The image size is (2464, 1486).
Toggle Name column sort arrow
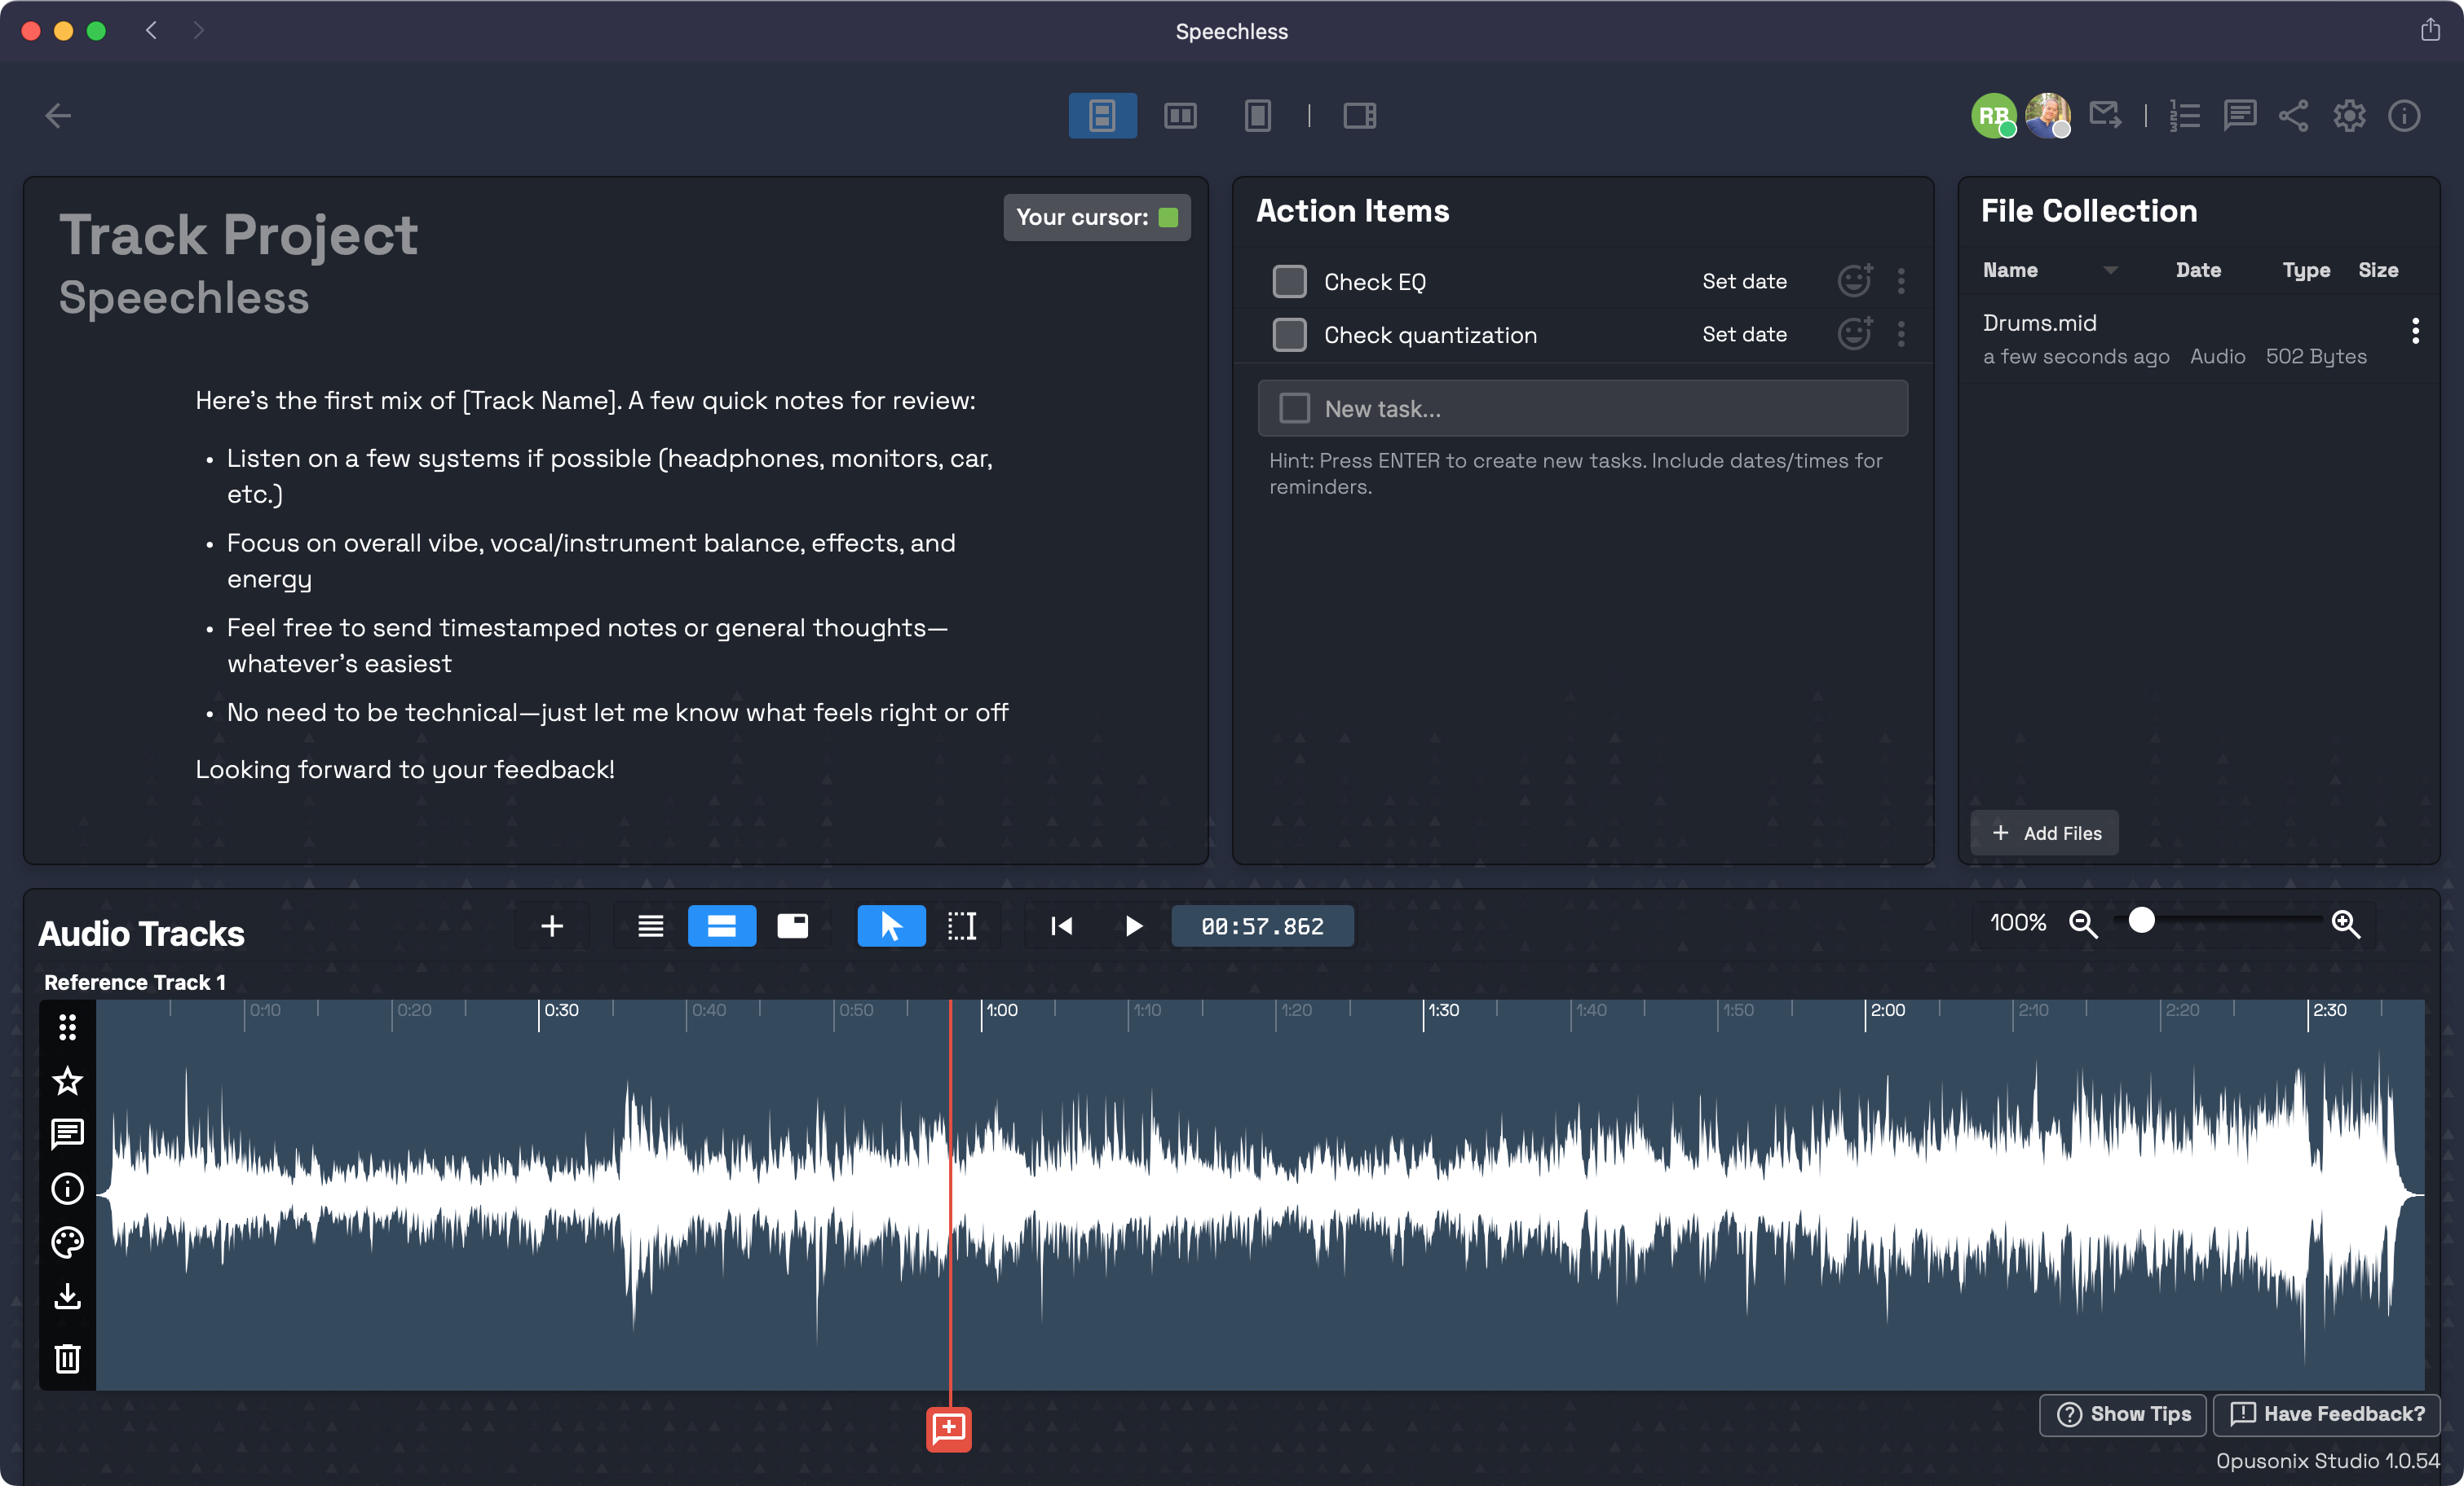tap(2110, 270)
